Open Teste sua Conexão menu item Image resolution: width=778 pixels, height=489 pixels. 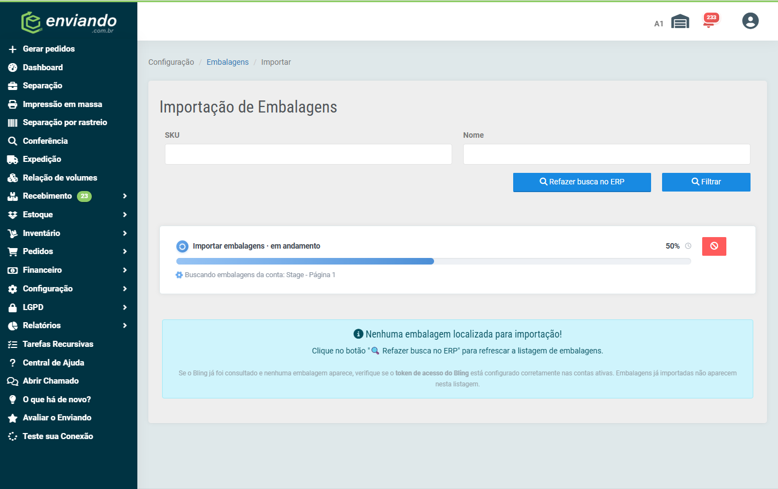point(58,436)
